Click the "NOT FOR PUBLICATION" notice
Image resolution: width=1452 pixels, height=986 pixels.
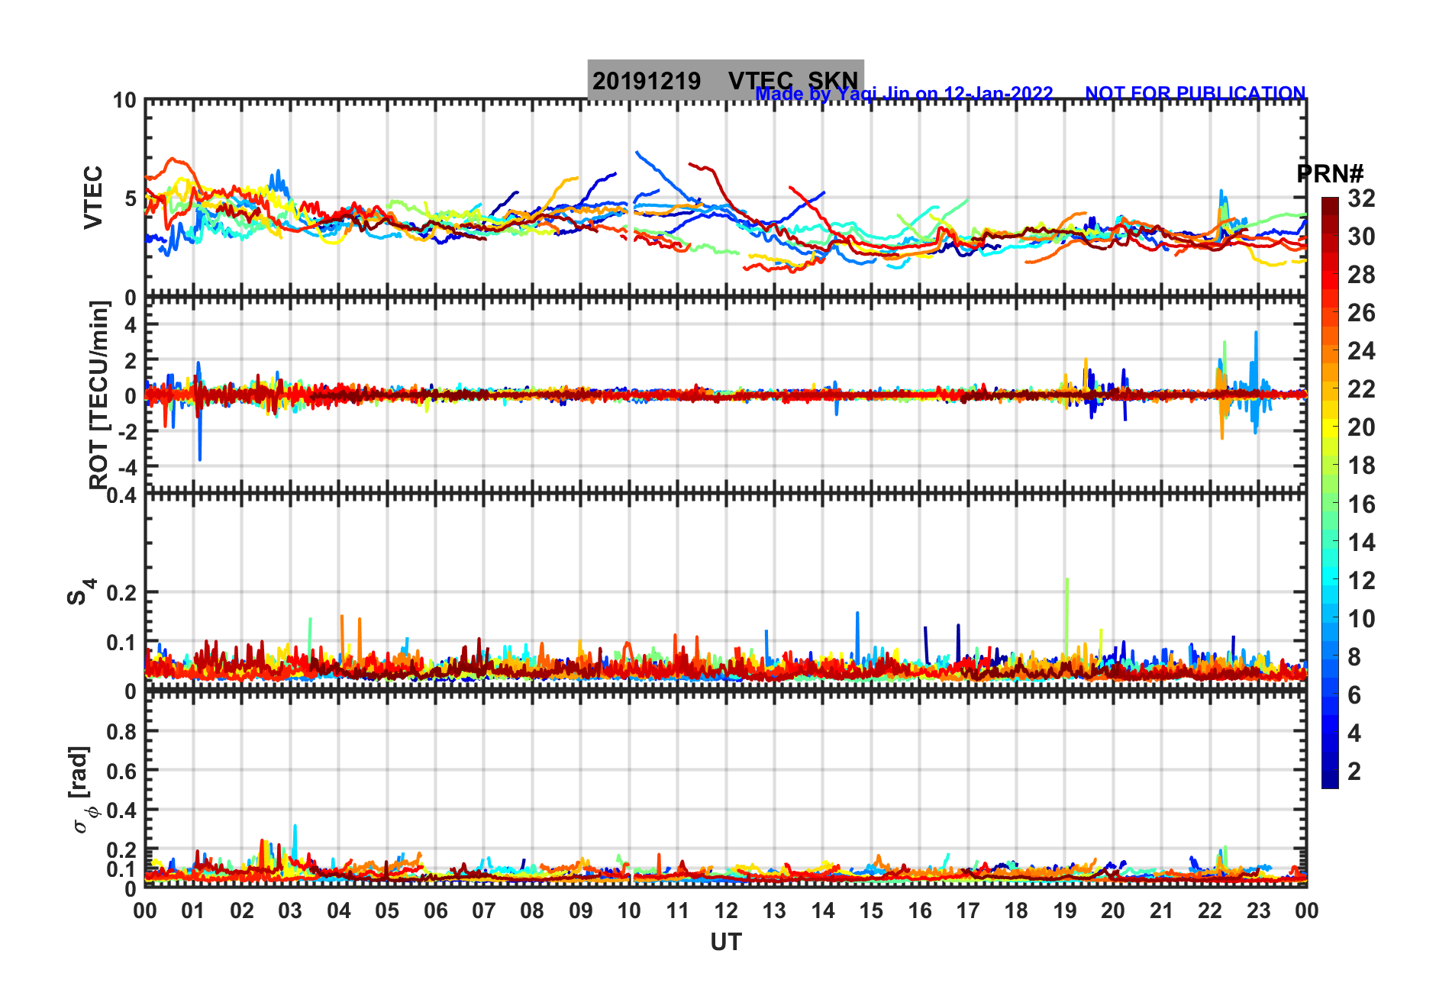tap(1195, 93)
